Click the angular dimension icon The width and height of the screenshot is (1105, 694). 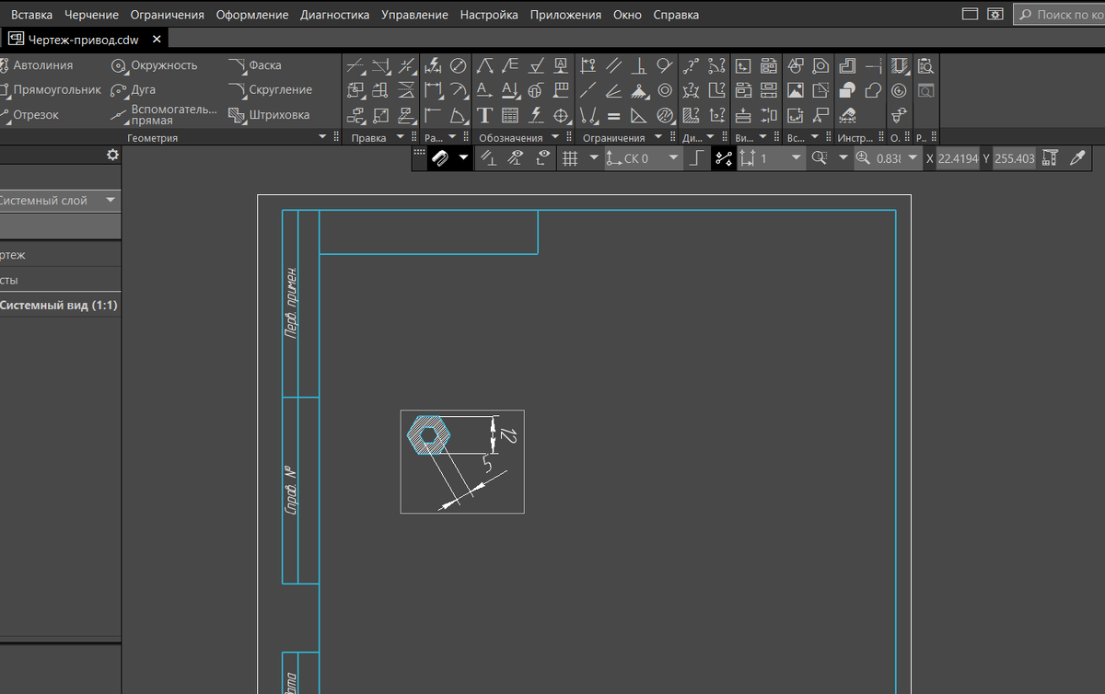tap(458, 115)
